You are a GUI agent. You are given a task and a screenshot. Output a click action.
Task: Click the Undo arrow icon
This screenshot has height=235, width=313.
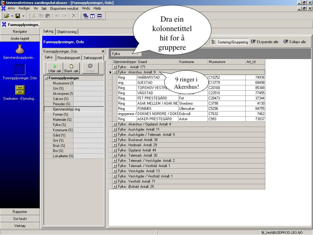[57, 16]
